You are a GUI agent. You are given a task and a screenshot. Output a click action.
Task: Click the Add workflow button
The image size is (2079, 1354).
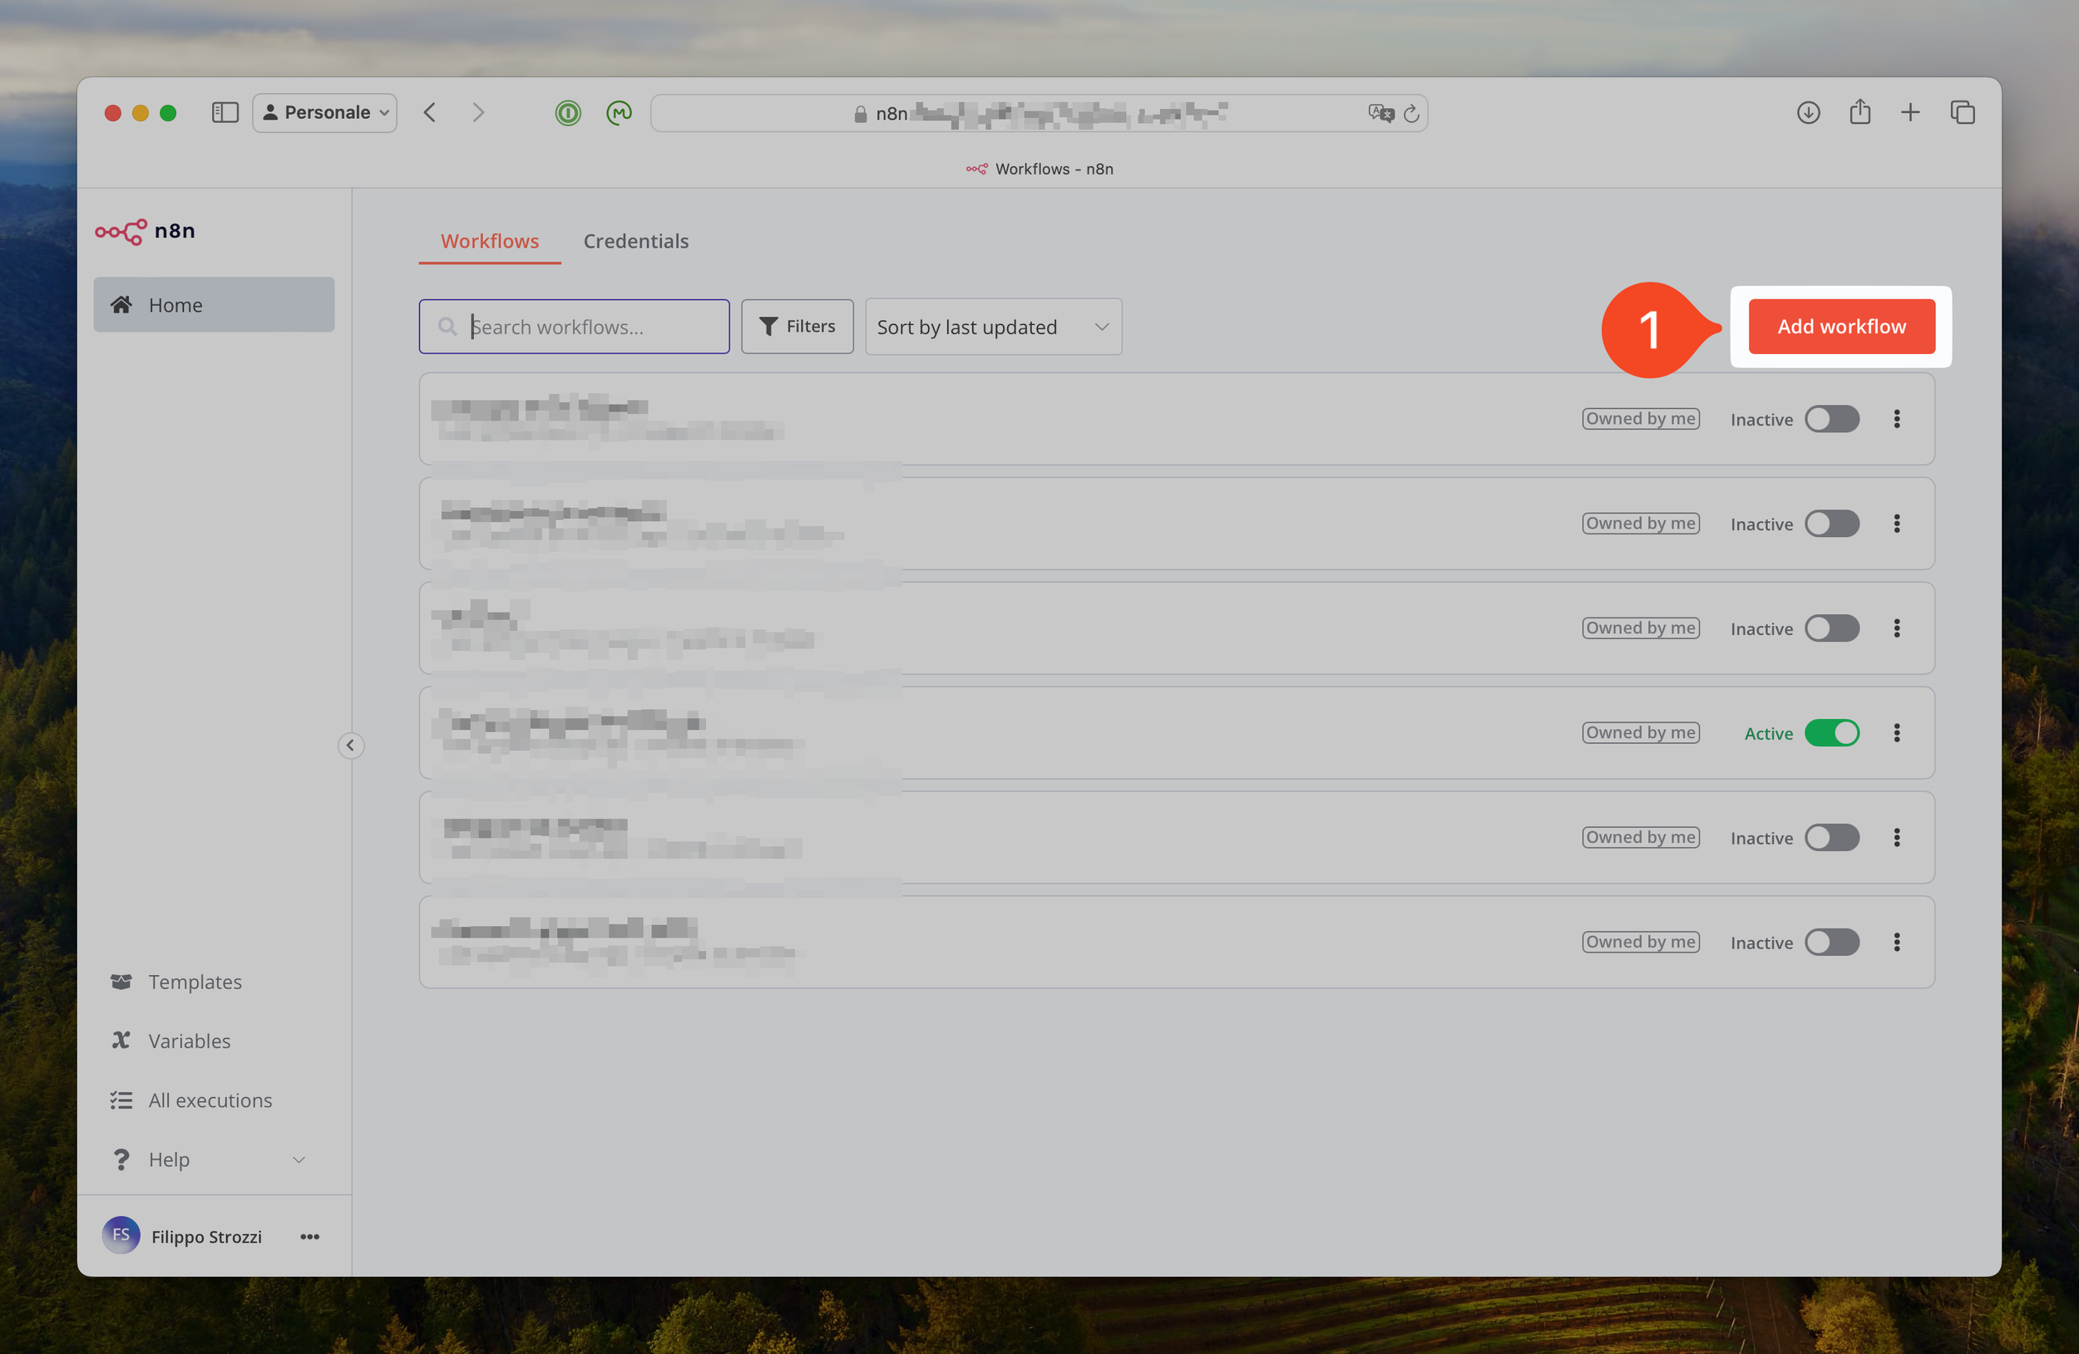click(1840, 327)
